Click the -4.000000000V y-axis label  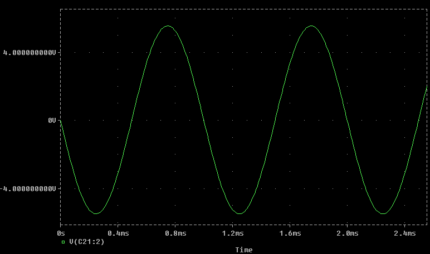[x=28, y=189]
